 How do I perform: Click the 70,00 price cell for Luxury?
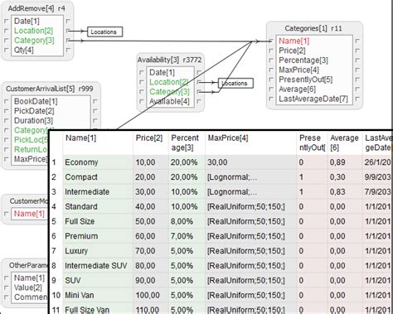[151, 251]
